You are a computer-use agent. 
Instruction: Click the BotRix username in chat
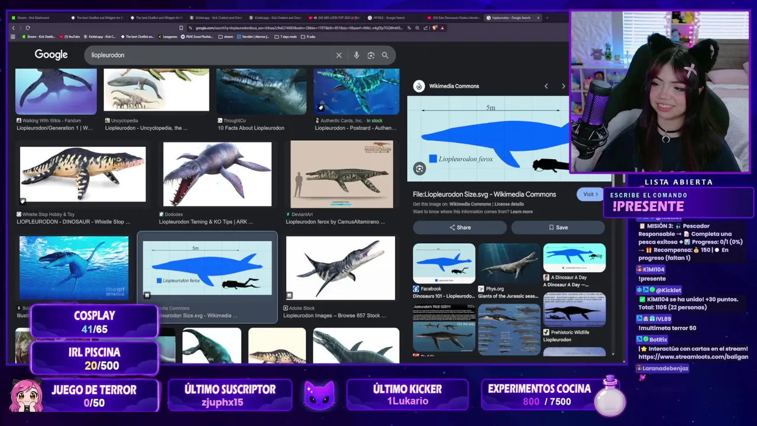pos(658,340)
